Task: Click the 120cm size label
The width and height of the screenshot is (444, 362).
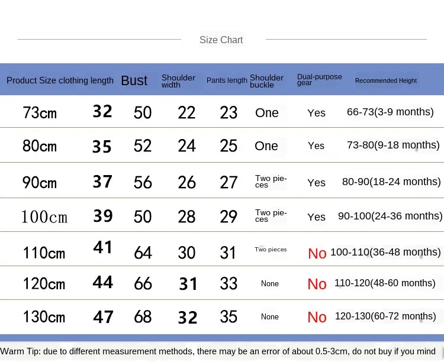Action: click(44, 283)
